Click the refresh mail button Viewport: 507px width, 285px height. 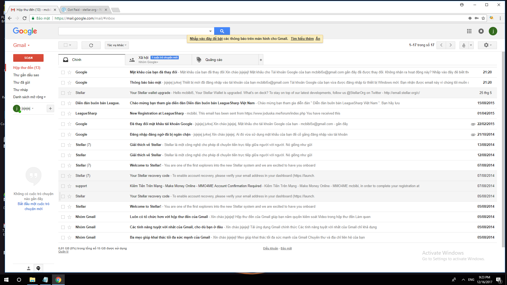pyautogui.click(x=91, y=45)
